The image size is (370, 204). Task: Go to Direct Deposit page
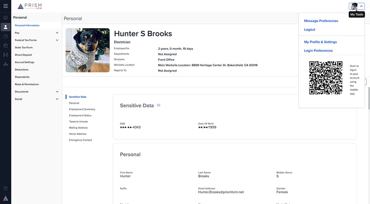point(24,55)
